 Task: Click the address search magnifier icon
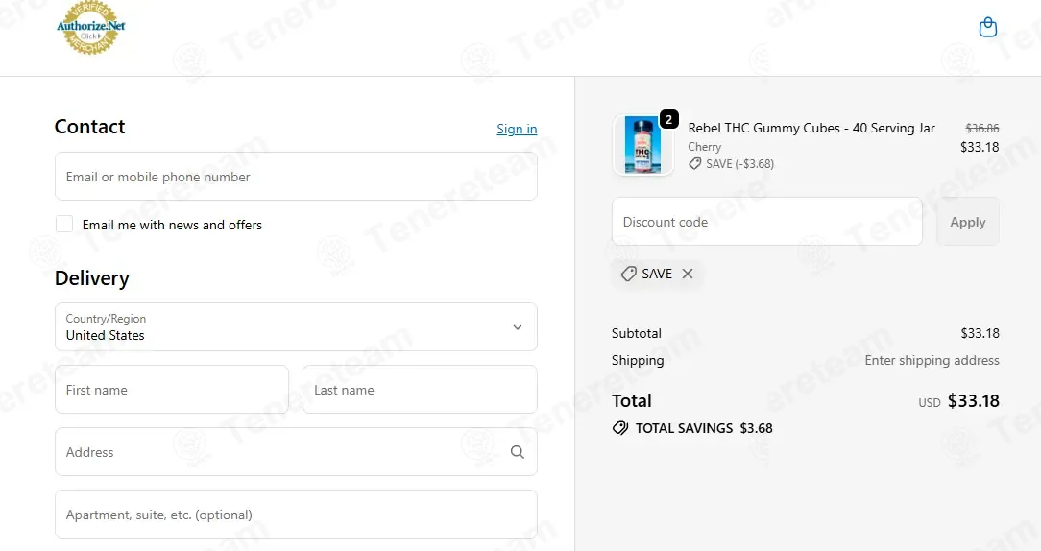click(x=518, y=452)
